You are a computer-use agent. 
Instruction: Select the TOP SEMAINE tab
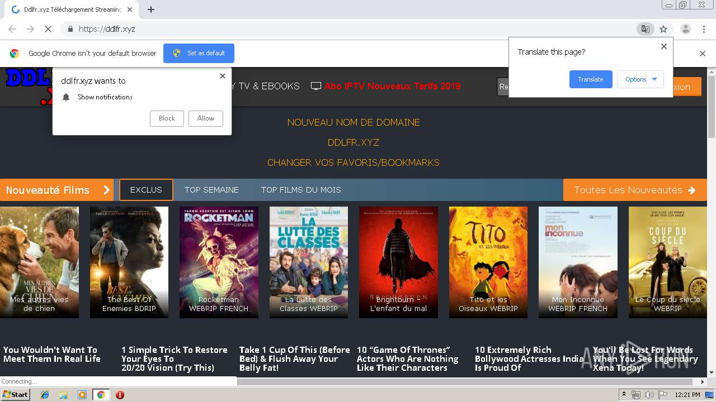coord(211,190)
